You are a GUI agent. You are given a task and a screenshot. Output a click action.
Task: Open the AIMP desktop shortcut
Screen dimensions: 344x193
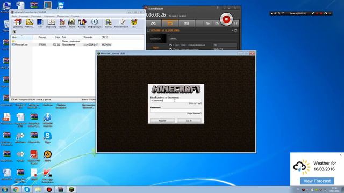(x=48, y=156)
